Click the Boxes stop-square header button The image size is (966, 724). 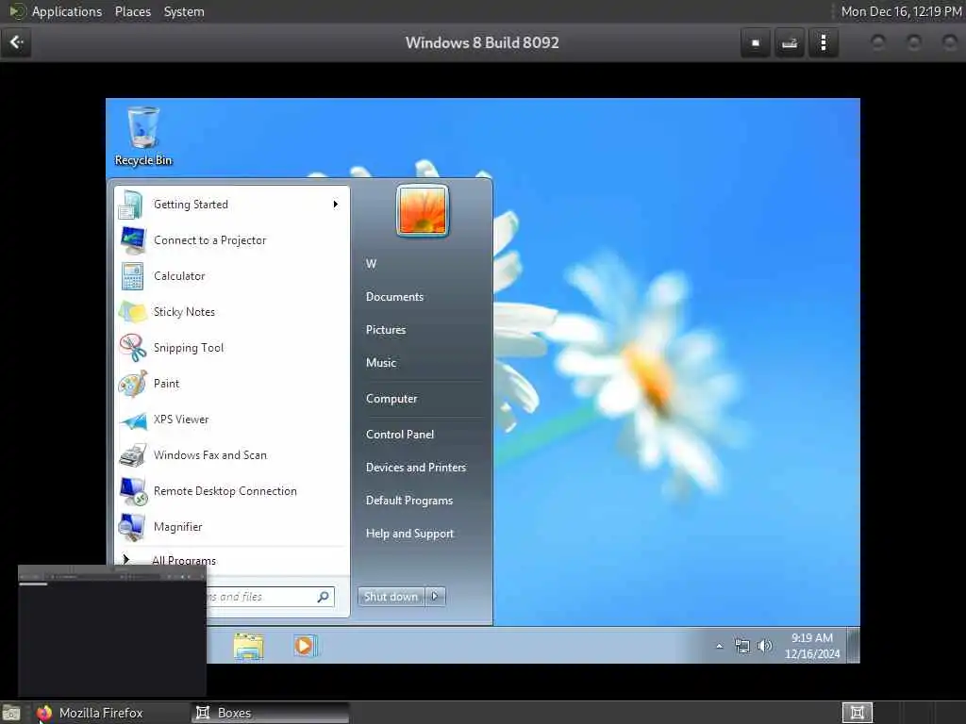click(x=756, y=43)
